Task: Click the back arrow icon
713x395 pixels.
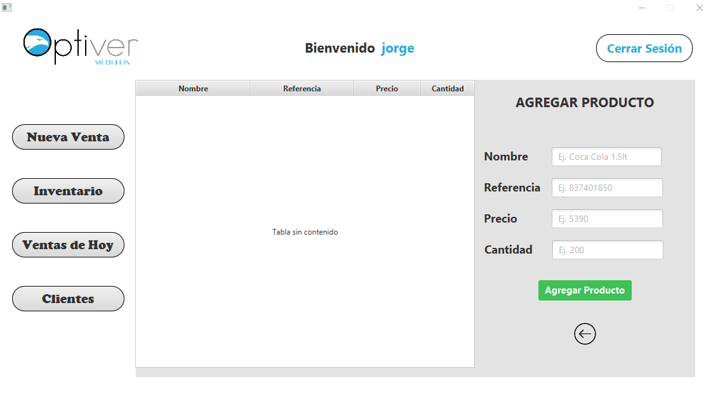Action: (x=585, y=333)
